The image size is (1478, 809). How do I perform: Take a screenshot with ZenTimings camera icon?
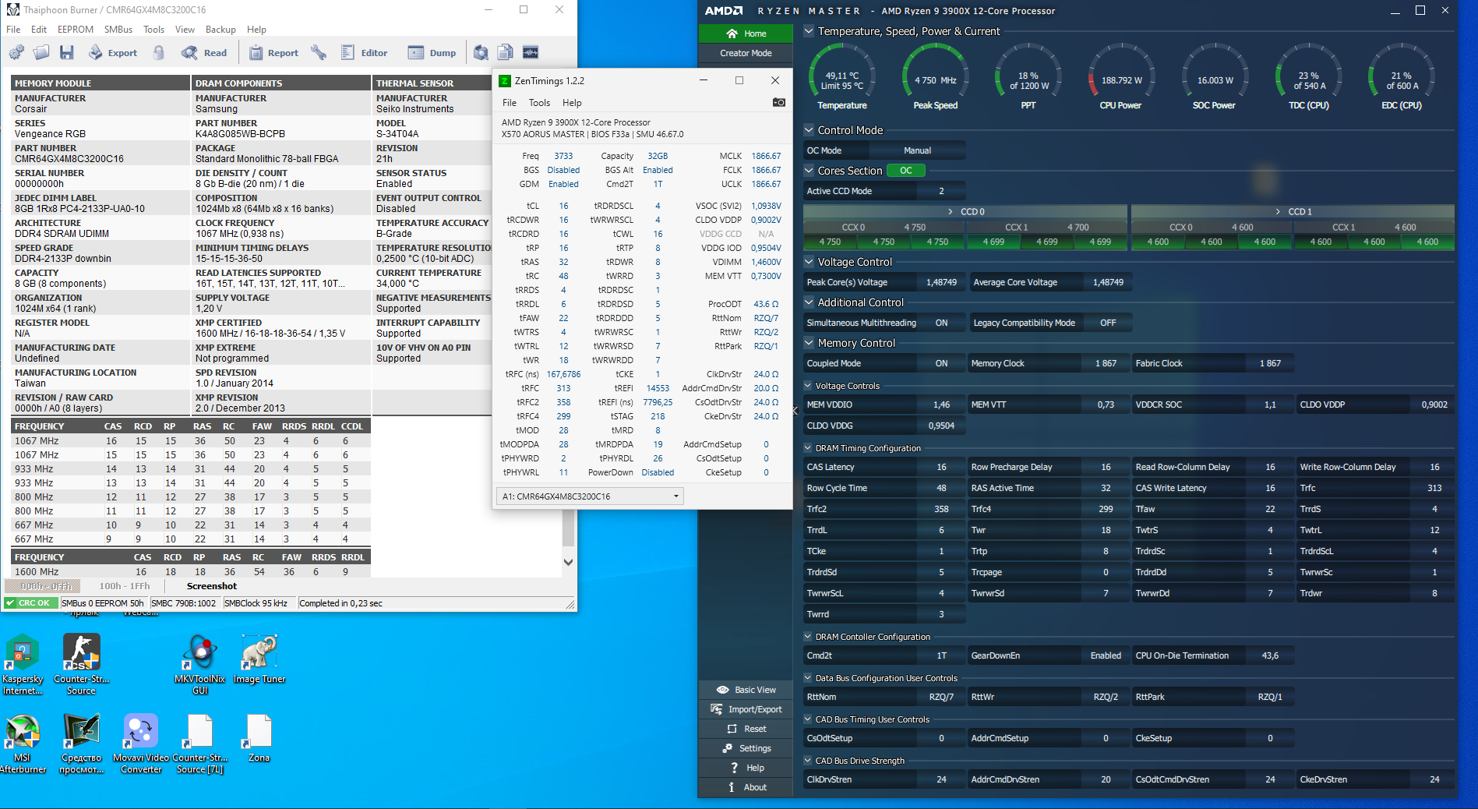[778, 102]
